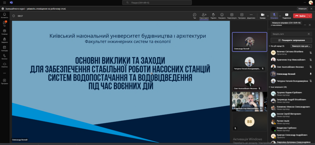This screenshot has width=315, height=145.
Task: Open Activity (Активність) bell in the sidebar
Action: [5, 15]
